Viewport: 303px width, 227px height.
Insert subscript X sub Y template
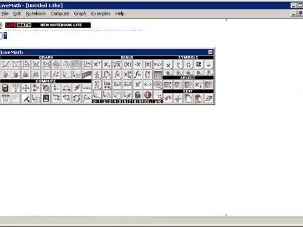(107, 64)
